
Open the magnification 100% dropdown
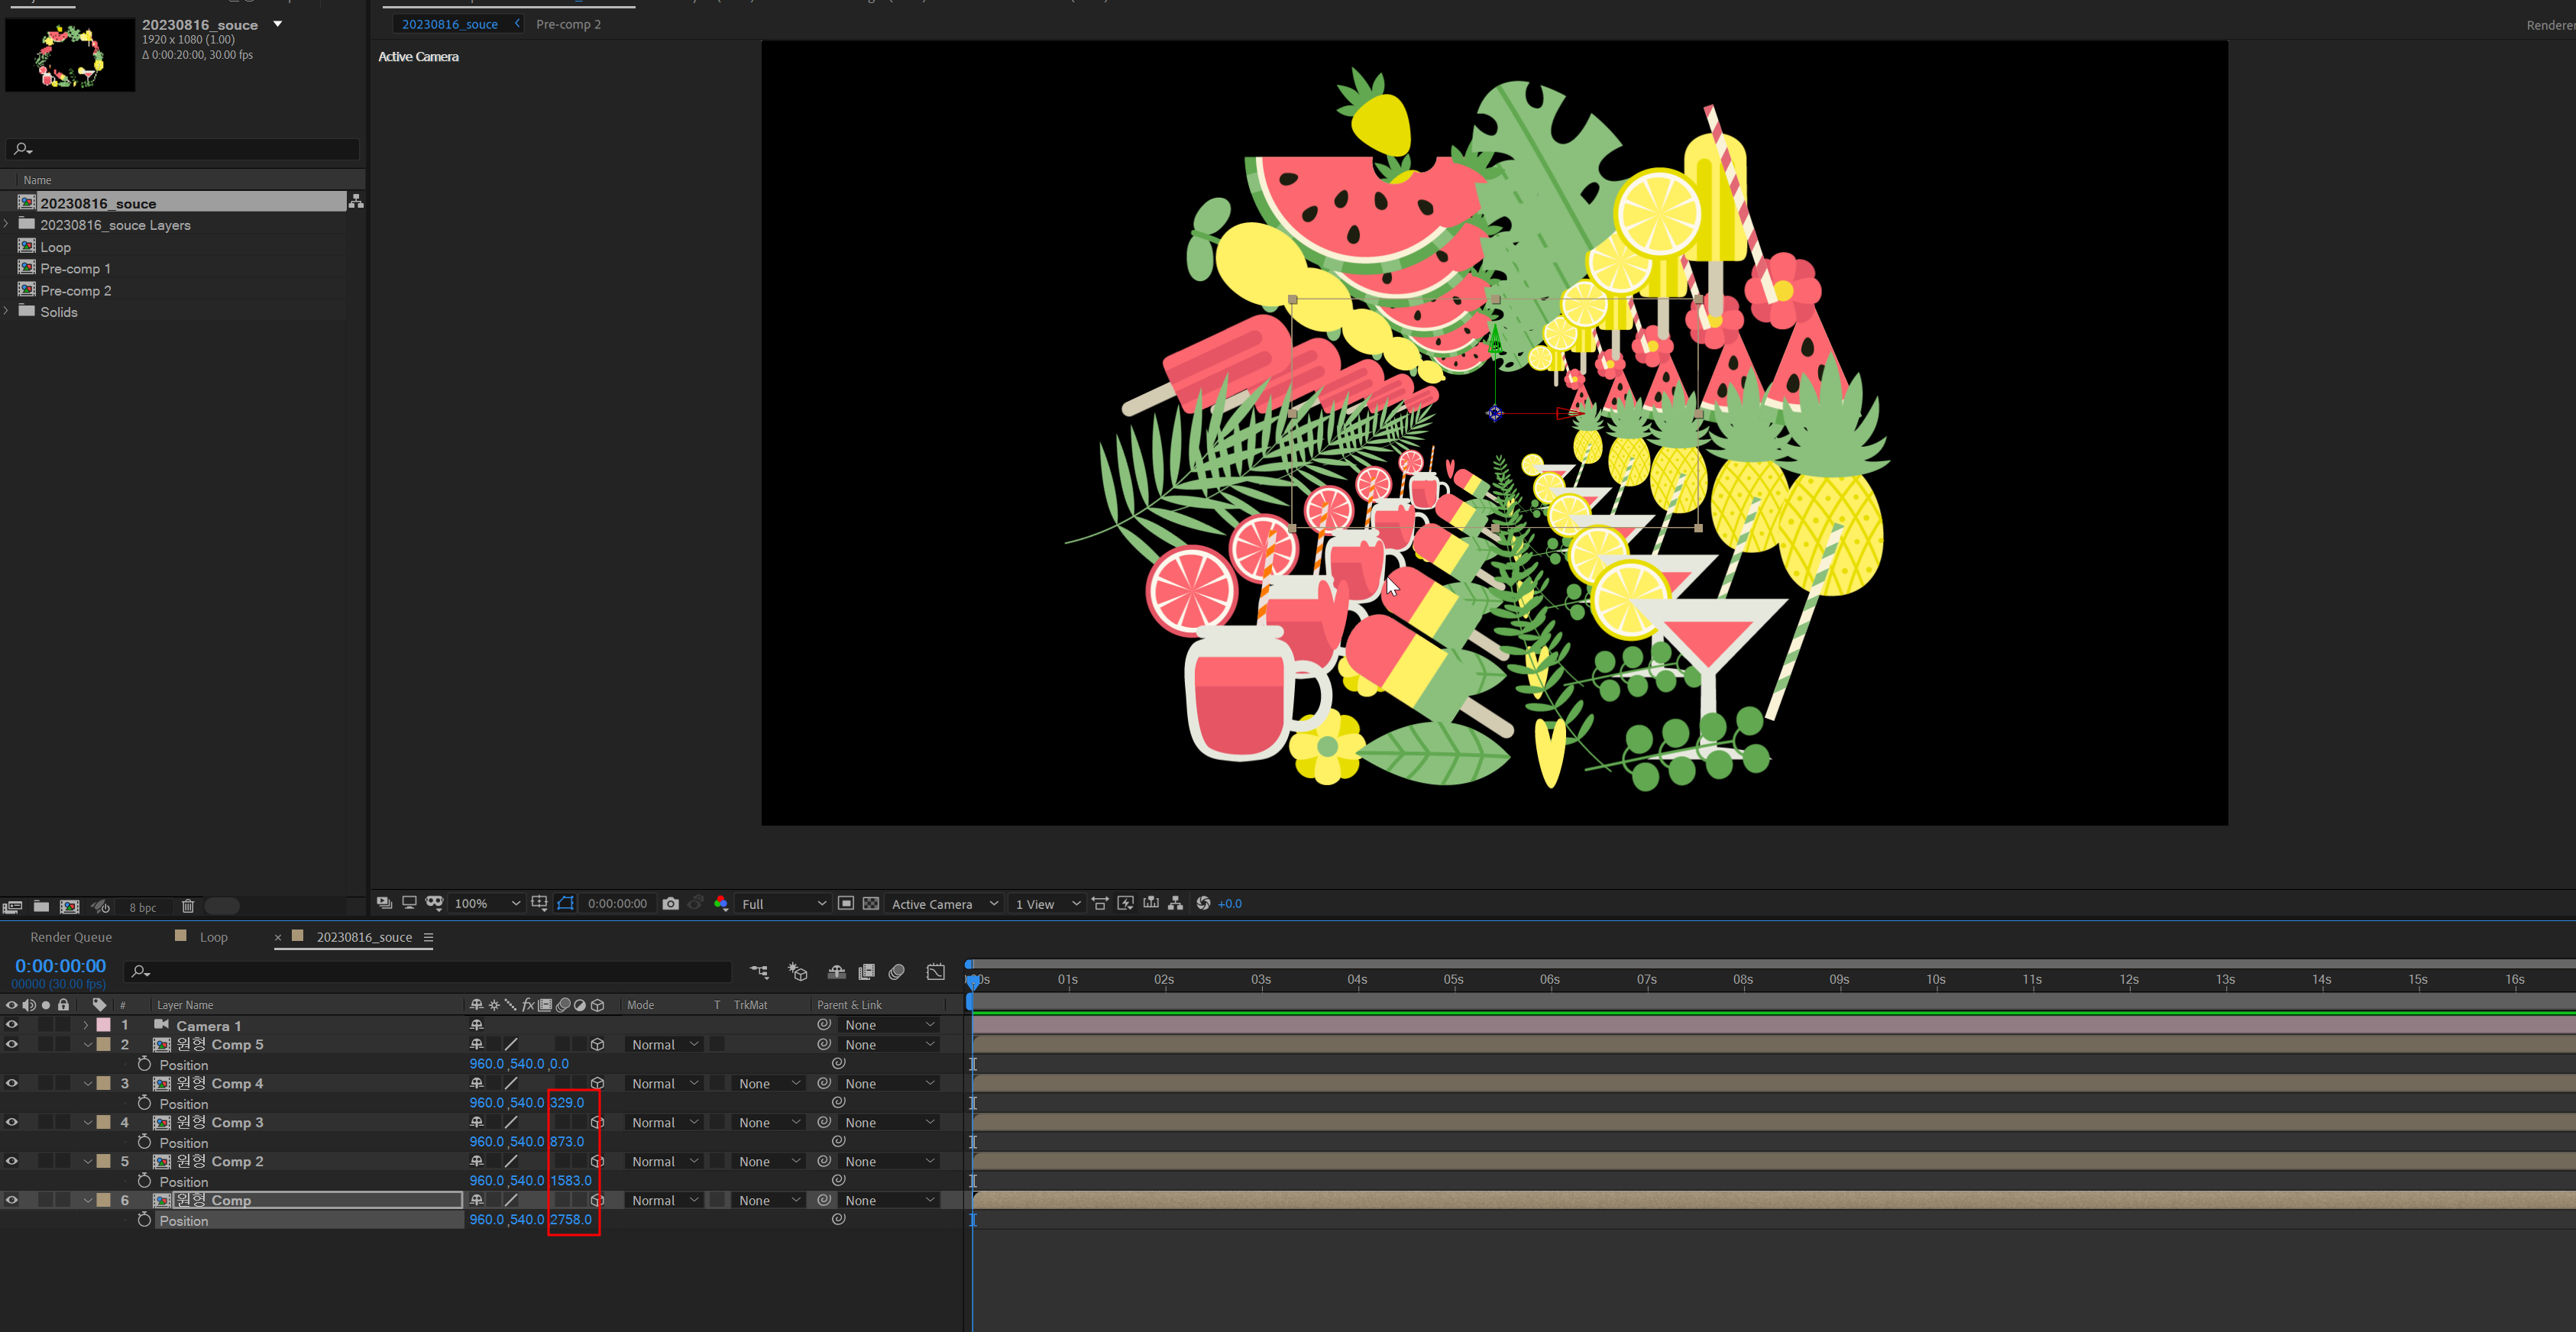point(487,903)
